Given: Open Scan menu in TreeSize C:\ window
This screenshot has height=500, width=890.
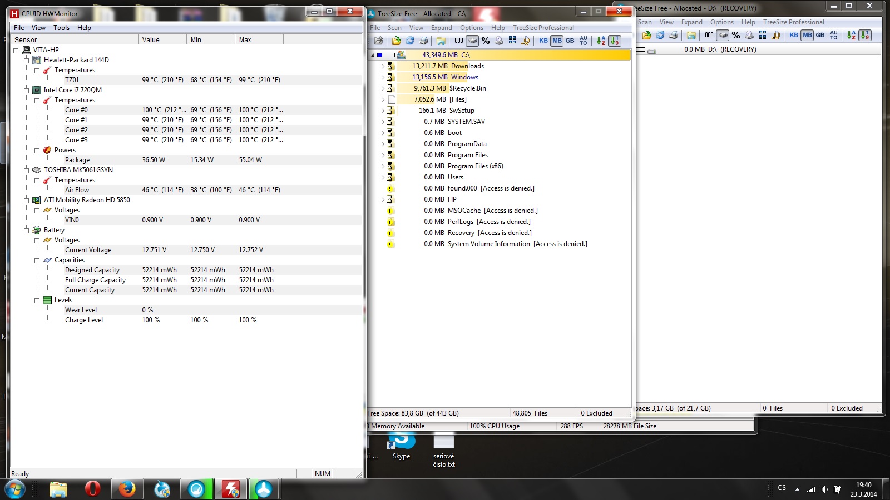Looking at the screenshot, I should point(394,28).
